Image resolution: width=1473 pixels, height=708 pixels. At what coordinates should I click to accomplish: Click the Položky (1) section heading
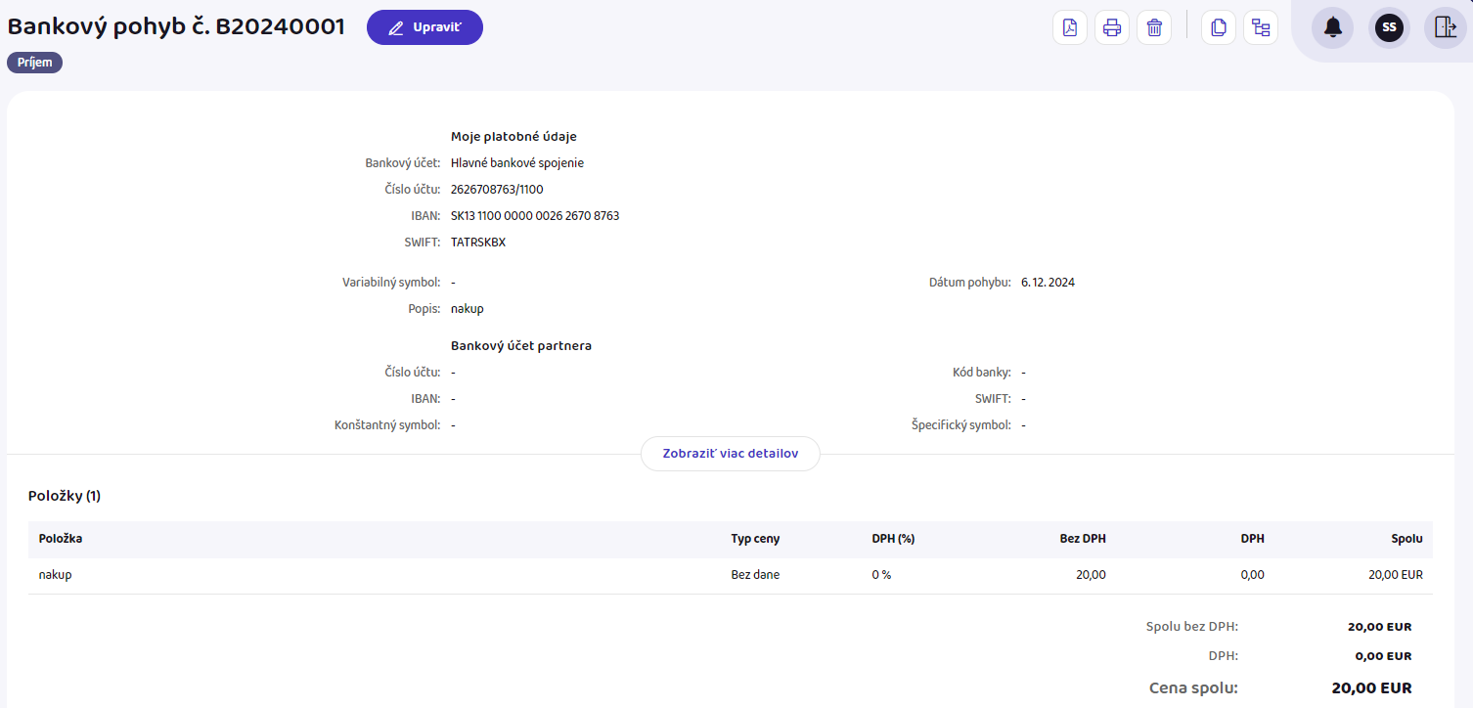pyautogui.click(x=65, y=496)
